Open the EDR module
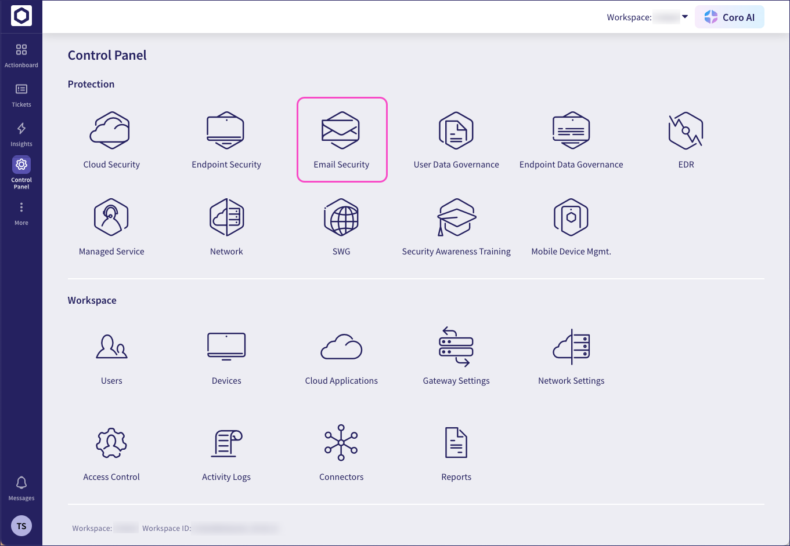Screen dimensions: 790x546 click(x=686, y=139)
